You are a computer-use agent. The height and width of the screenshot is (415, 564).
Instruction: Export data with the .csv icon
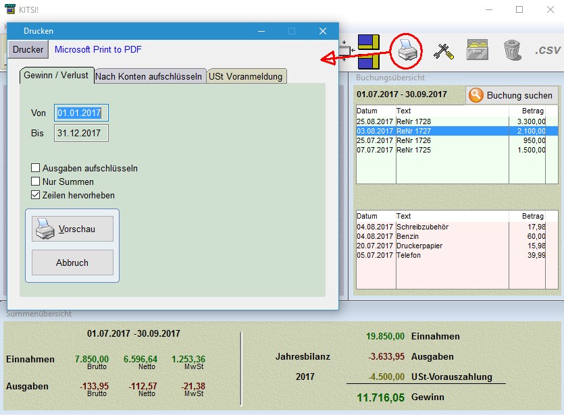click(546, 50)
